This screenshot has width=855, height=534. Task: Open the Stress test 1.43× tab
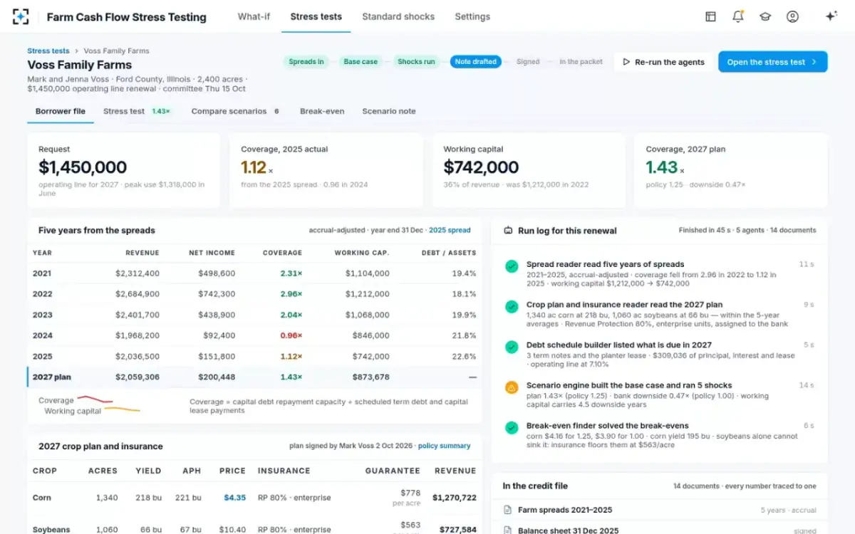pyautogui.click(x=137, y=111)
